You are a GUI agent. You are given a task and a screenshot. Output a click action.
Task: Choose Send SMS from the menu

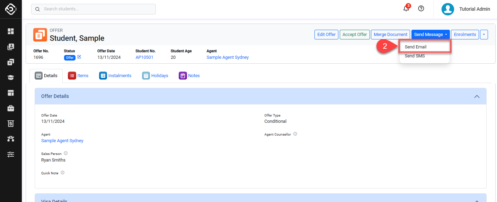[415, 56]
